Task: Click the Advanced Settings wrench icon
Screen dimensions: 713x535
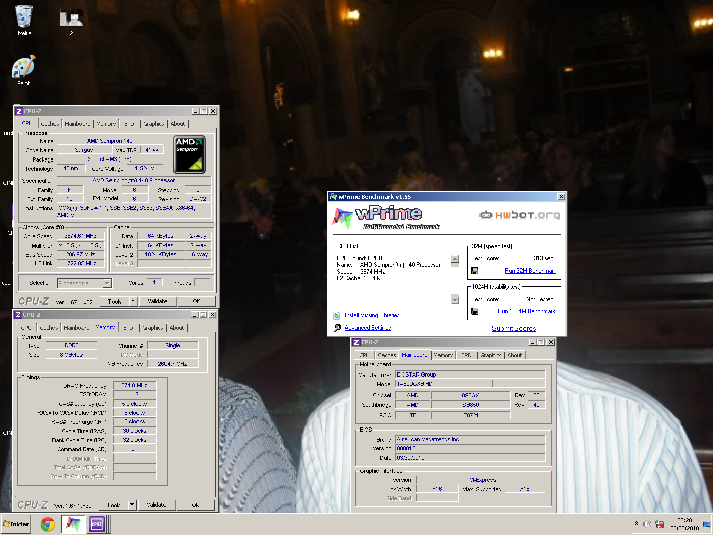Action: 337,328
